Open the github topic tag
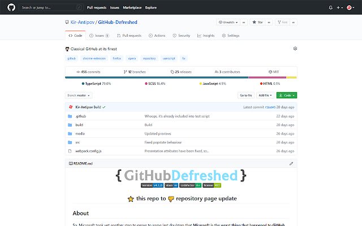The image size is (362, 226). point(71,58)
